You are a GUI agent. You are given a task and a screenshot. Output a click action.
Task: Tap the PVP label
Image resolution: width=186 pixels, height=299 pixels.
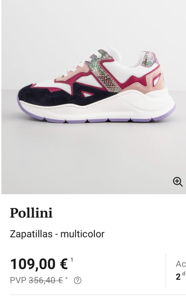[x=18, y=280]
